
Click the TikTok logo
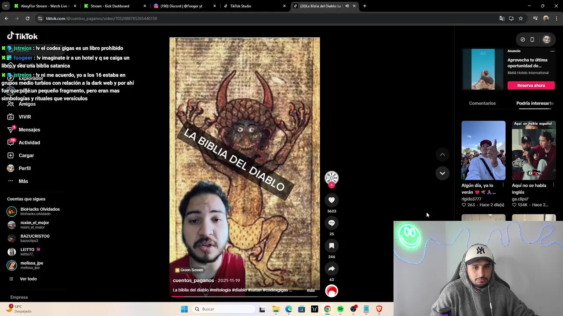(22, 36)
